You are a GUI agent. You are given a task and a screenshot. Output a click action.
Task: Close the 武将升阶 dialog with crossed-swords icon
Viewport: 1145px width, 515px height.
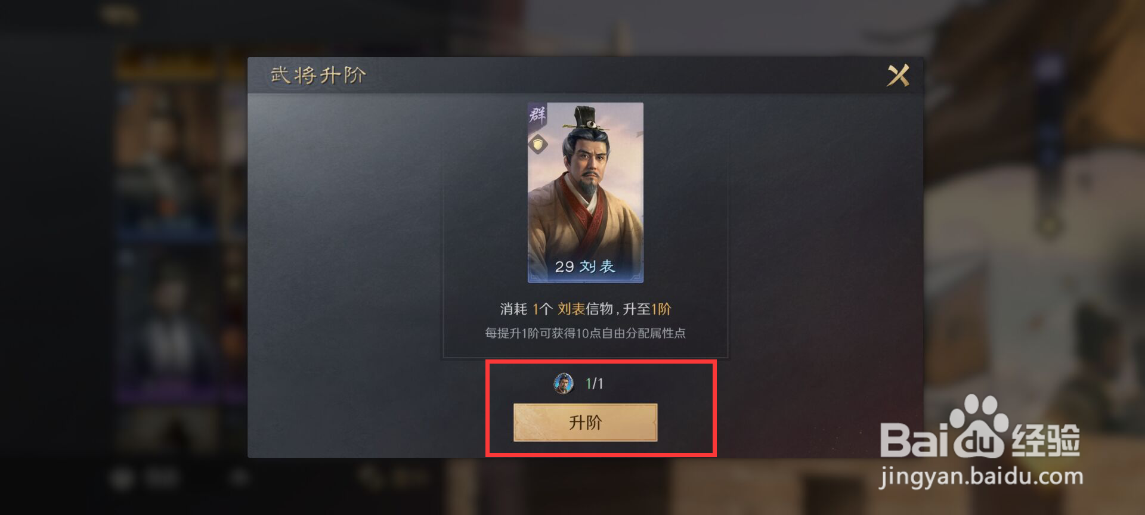coord(898,76)
